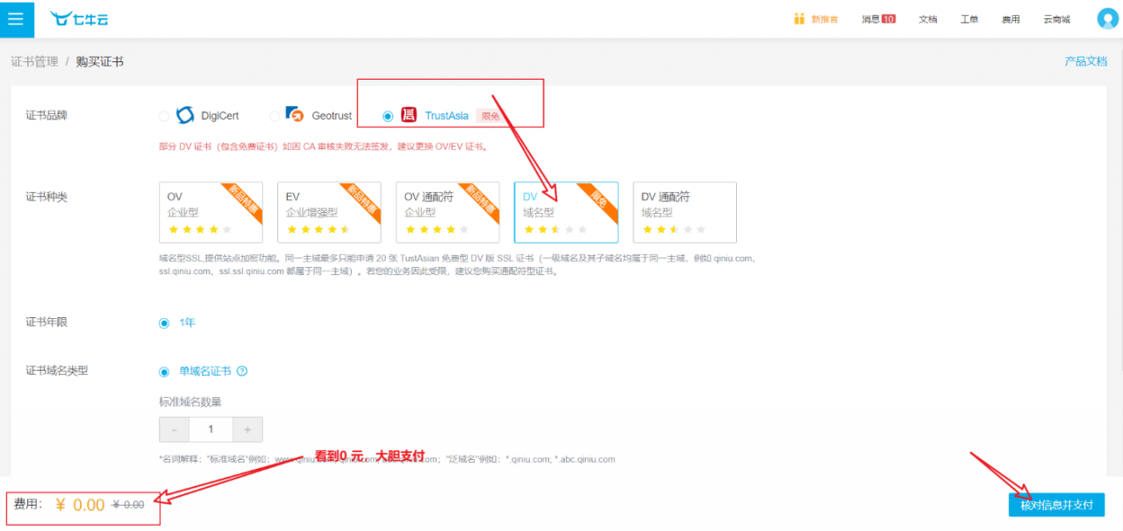Viewport: 1123px width, 531px height.
Task: Click the 购买证书 breadcrumb text
Action: [99, 61]
